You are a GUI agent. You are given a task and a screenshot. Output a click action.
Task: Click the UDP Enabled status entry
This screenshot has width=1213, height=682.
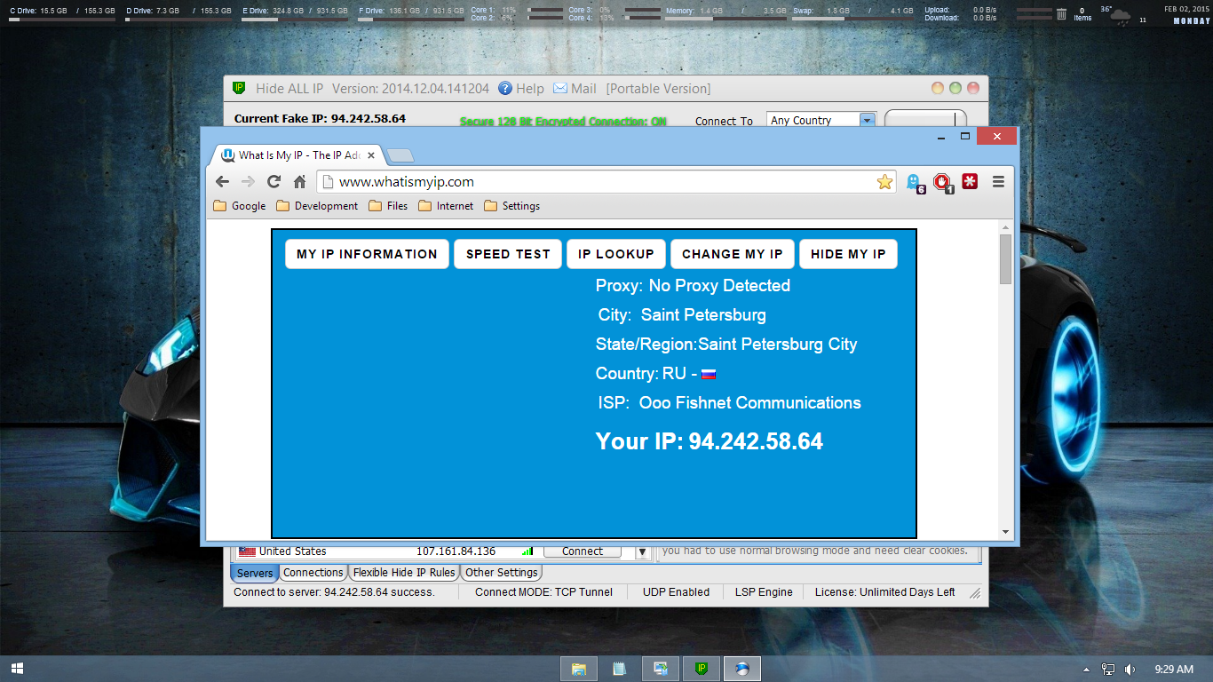(676, 592)
